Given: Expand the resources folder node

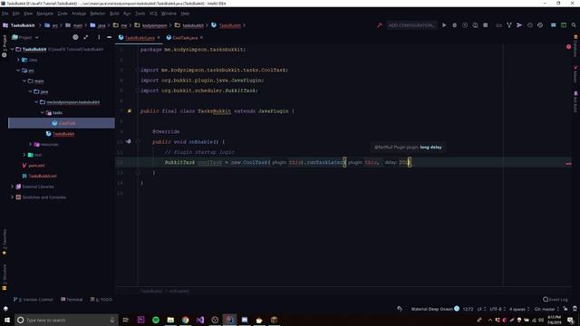Looking at the screenshot, I should click(30, 144).
